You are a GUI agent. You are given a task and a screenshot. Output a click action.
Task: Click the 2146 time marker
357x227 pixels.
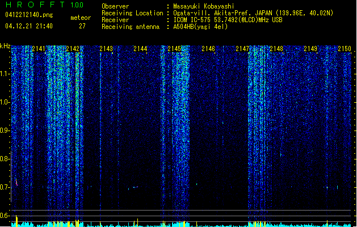pyautogui.click(x=208, y=49)
